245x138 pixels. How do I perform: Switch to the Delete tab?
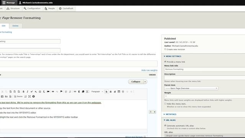[x=15, y=26]
